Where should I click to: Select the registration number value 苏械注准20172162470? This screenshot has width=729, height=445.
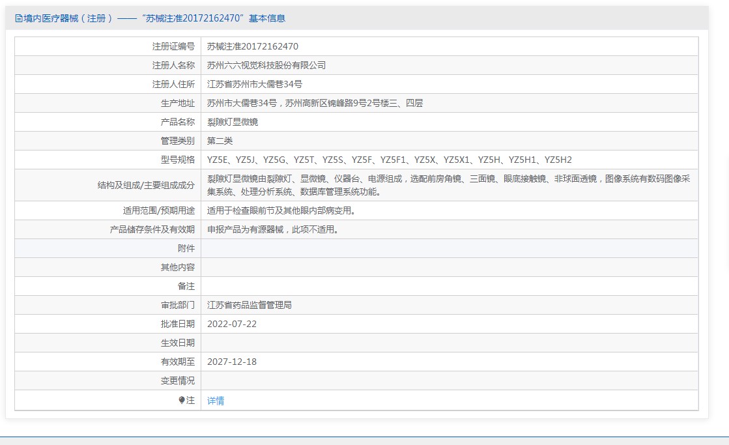point(253,46)
